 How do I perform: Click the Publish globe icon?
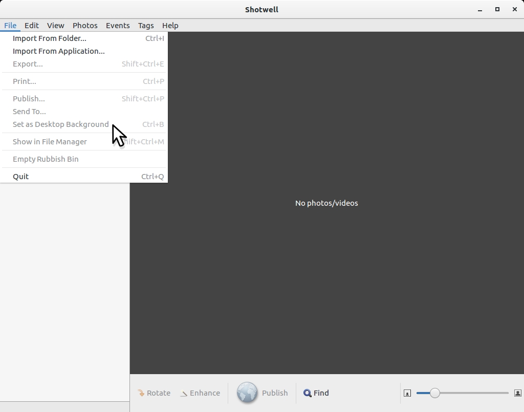point(247,393)
